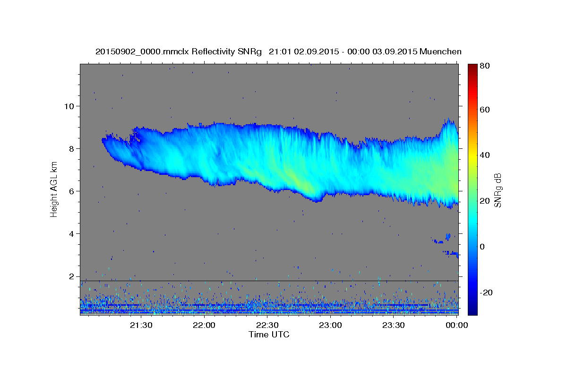
Task: Click the 23:00 time tick label
Action: pos(330,325)
